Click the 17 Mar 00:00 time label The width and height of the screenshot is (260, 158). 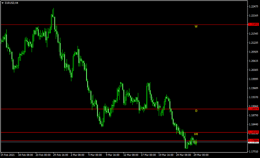pos(149,155)
